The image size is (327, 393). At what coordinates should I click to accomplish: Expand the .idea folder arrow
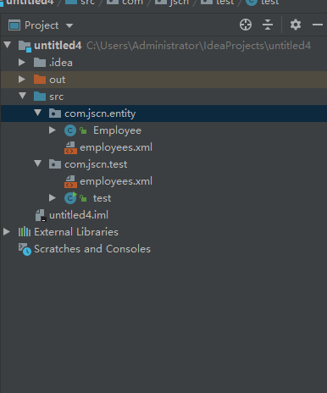pyautogui.click(x=22, y=63)
